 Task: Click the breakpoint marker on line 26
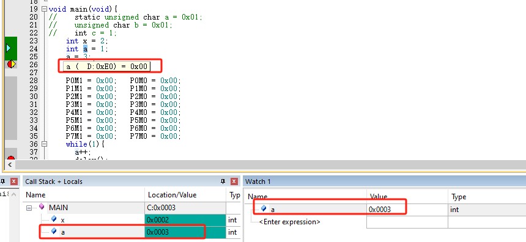point(12,64)
